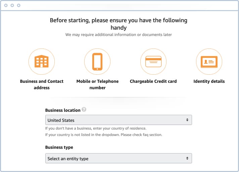Click the credit card icon
Screen dimensions: 239x172
point(153,62)
